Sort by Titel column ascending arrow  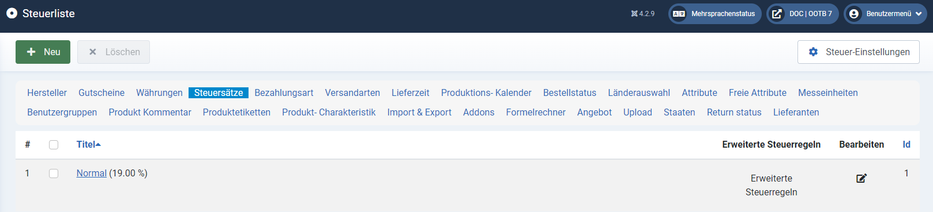98,145
